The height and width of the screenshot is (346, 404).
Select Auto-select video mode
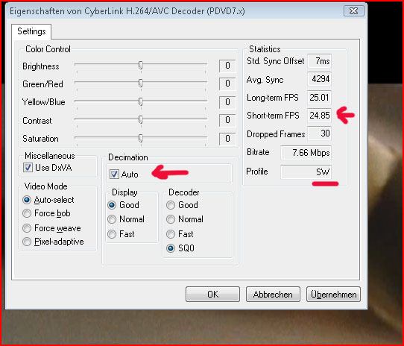point(27,200)
